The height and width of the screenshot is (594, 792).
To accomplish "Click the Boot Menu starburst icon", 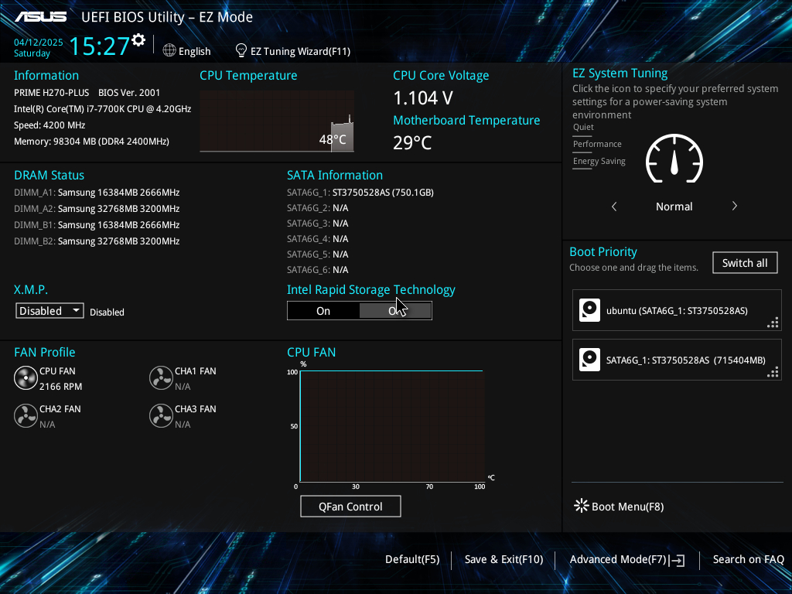I will point(582,506).
